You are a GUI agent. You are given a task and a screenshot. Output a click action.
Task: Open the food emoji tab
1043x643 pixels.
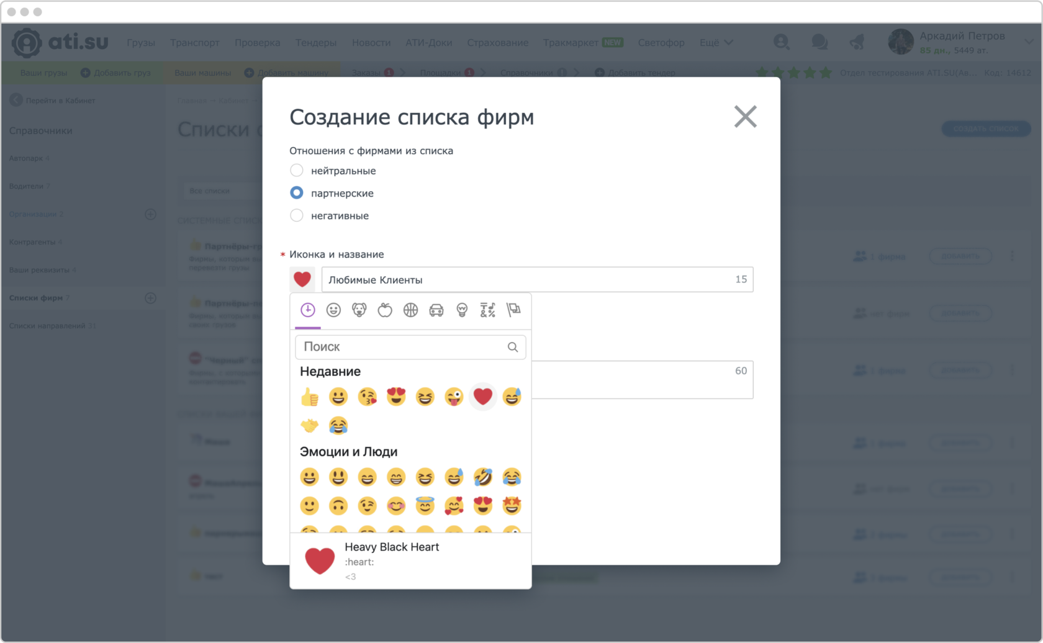pos(385,310)
